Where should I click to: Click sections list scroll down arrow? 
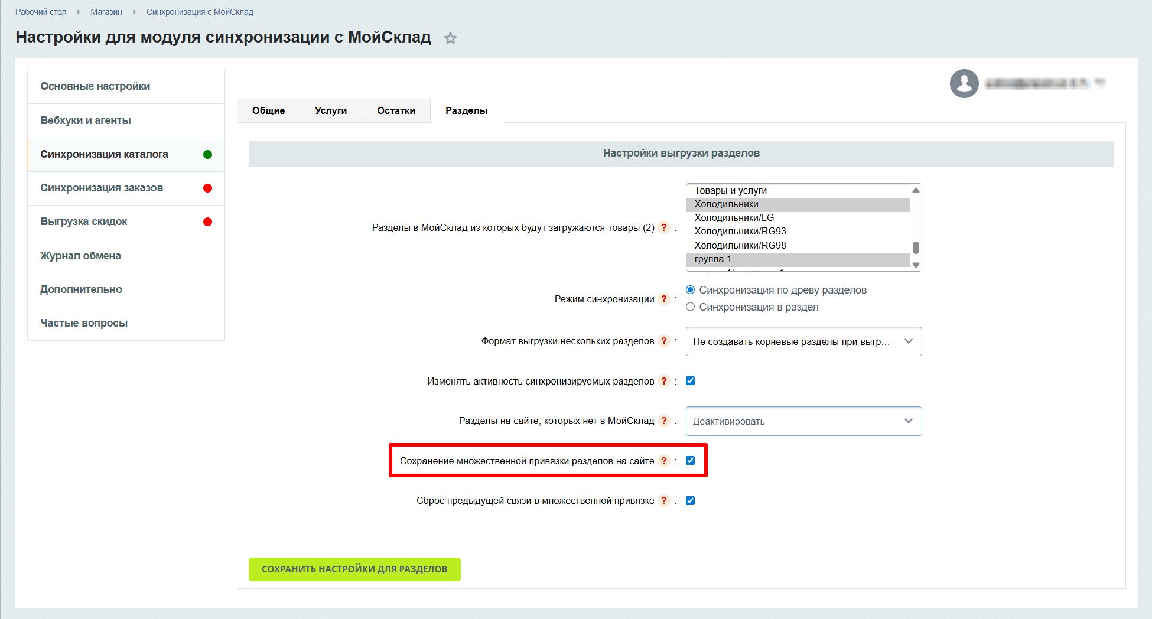[916, 265]
